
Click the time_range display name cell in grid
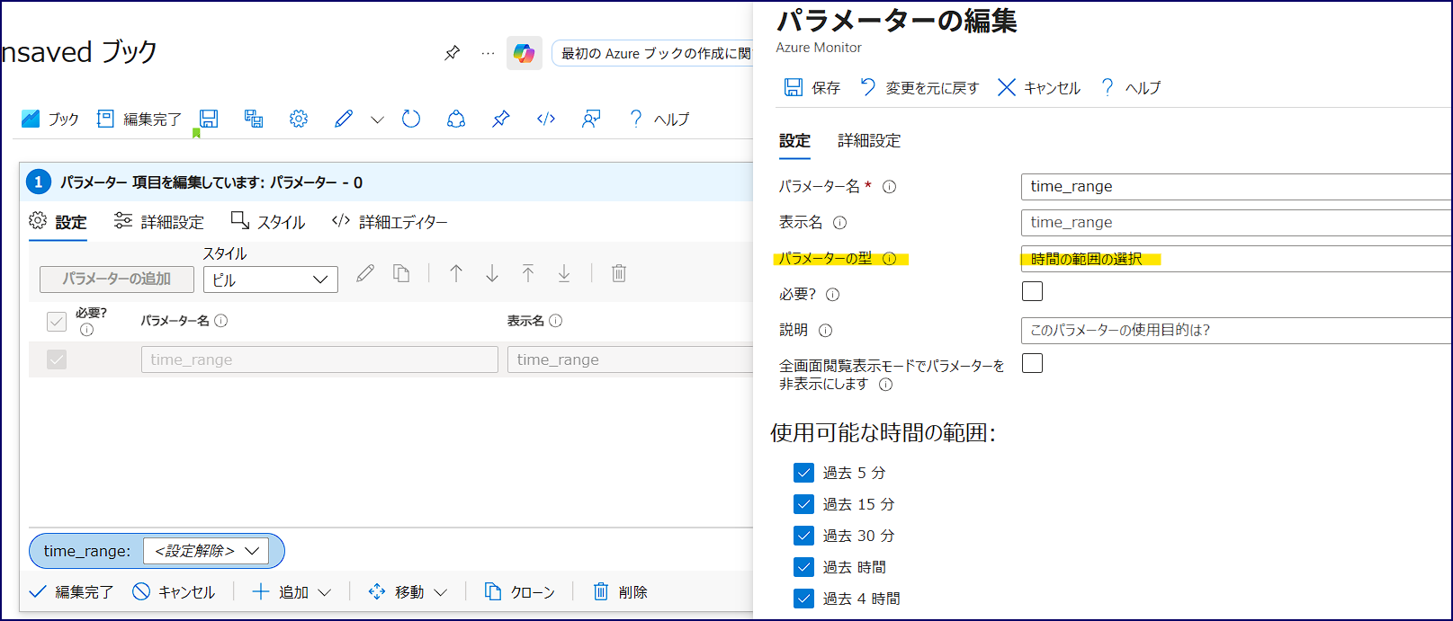click(631, 359)
